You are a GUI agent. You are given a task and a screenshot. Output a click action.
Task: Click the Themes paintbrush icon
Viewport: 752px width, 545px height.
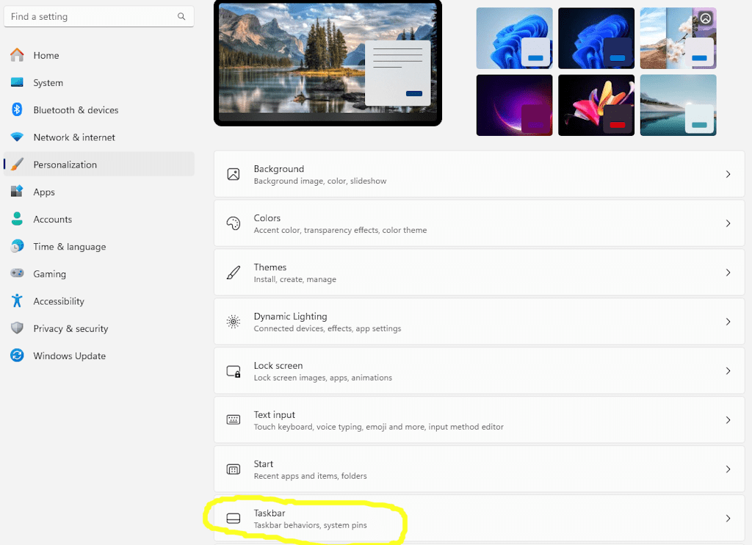[233, 272]
